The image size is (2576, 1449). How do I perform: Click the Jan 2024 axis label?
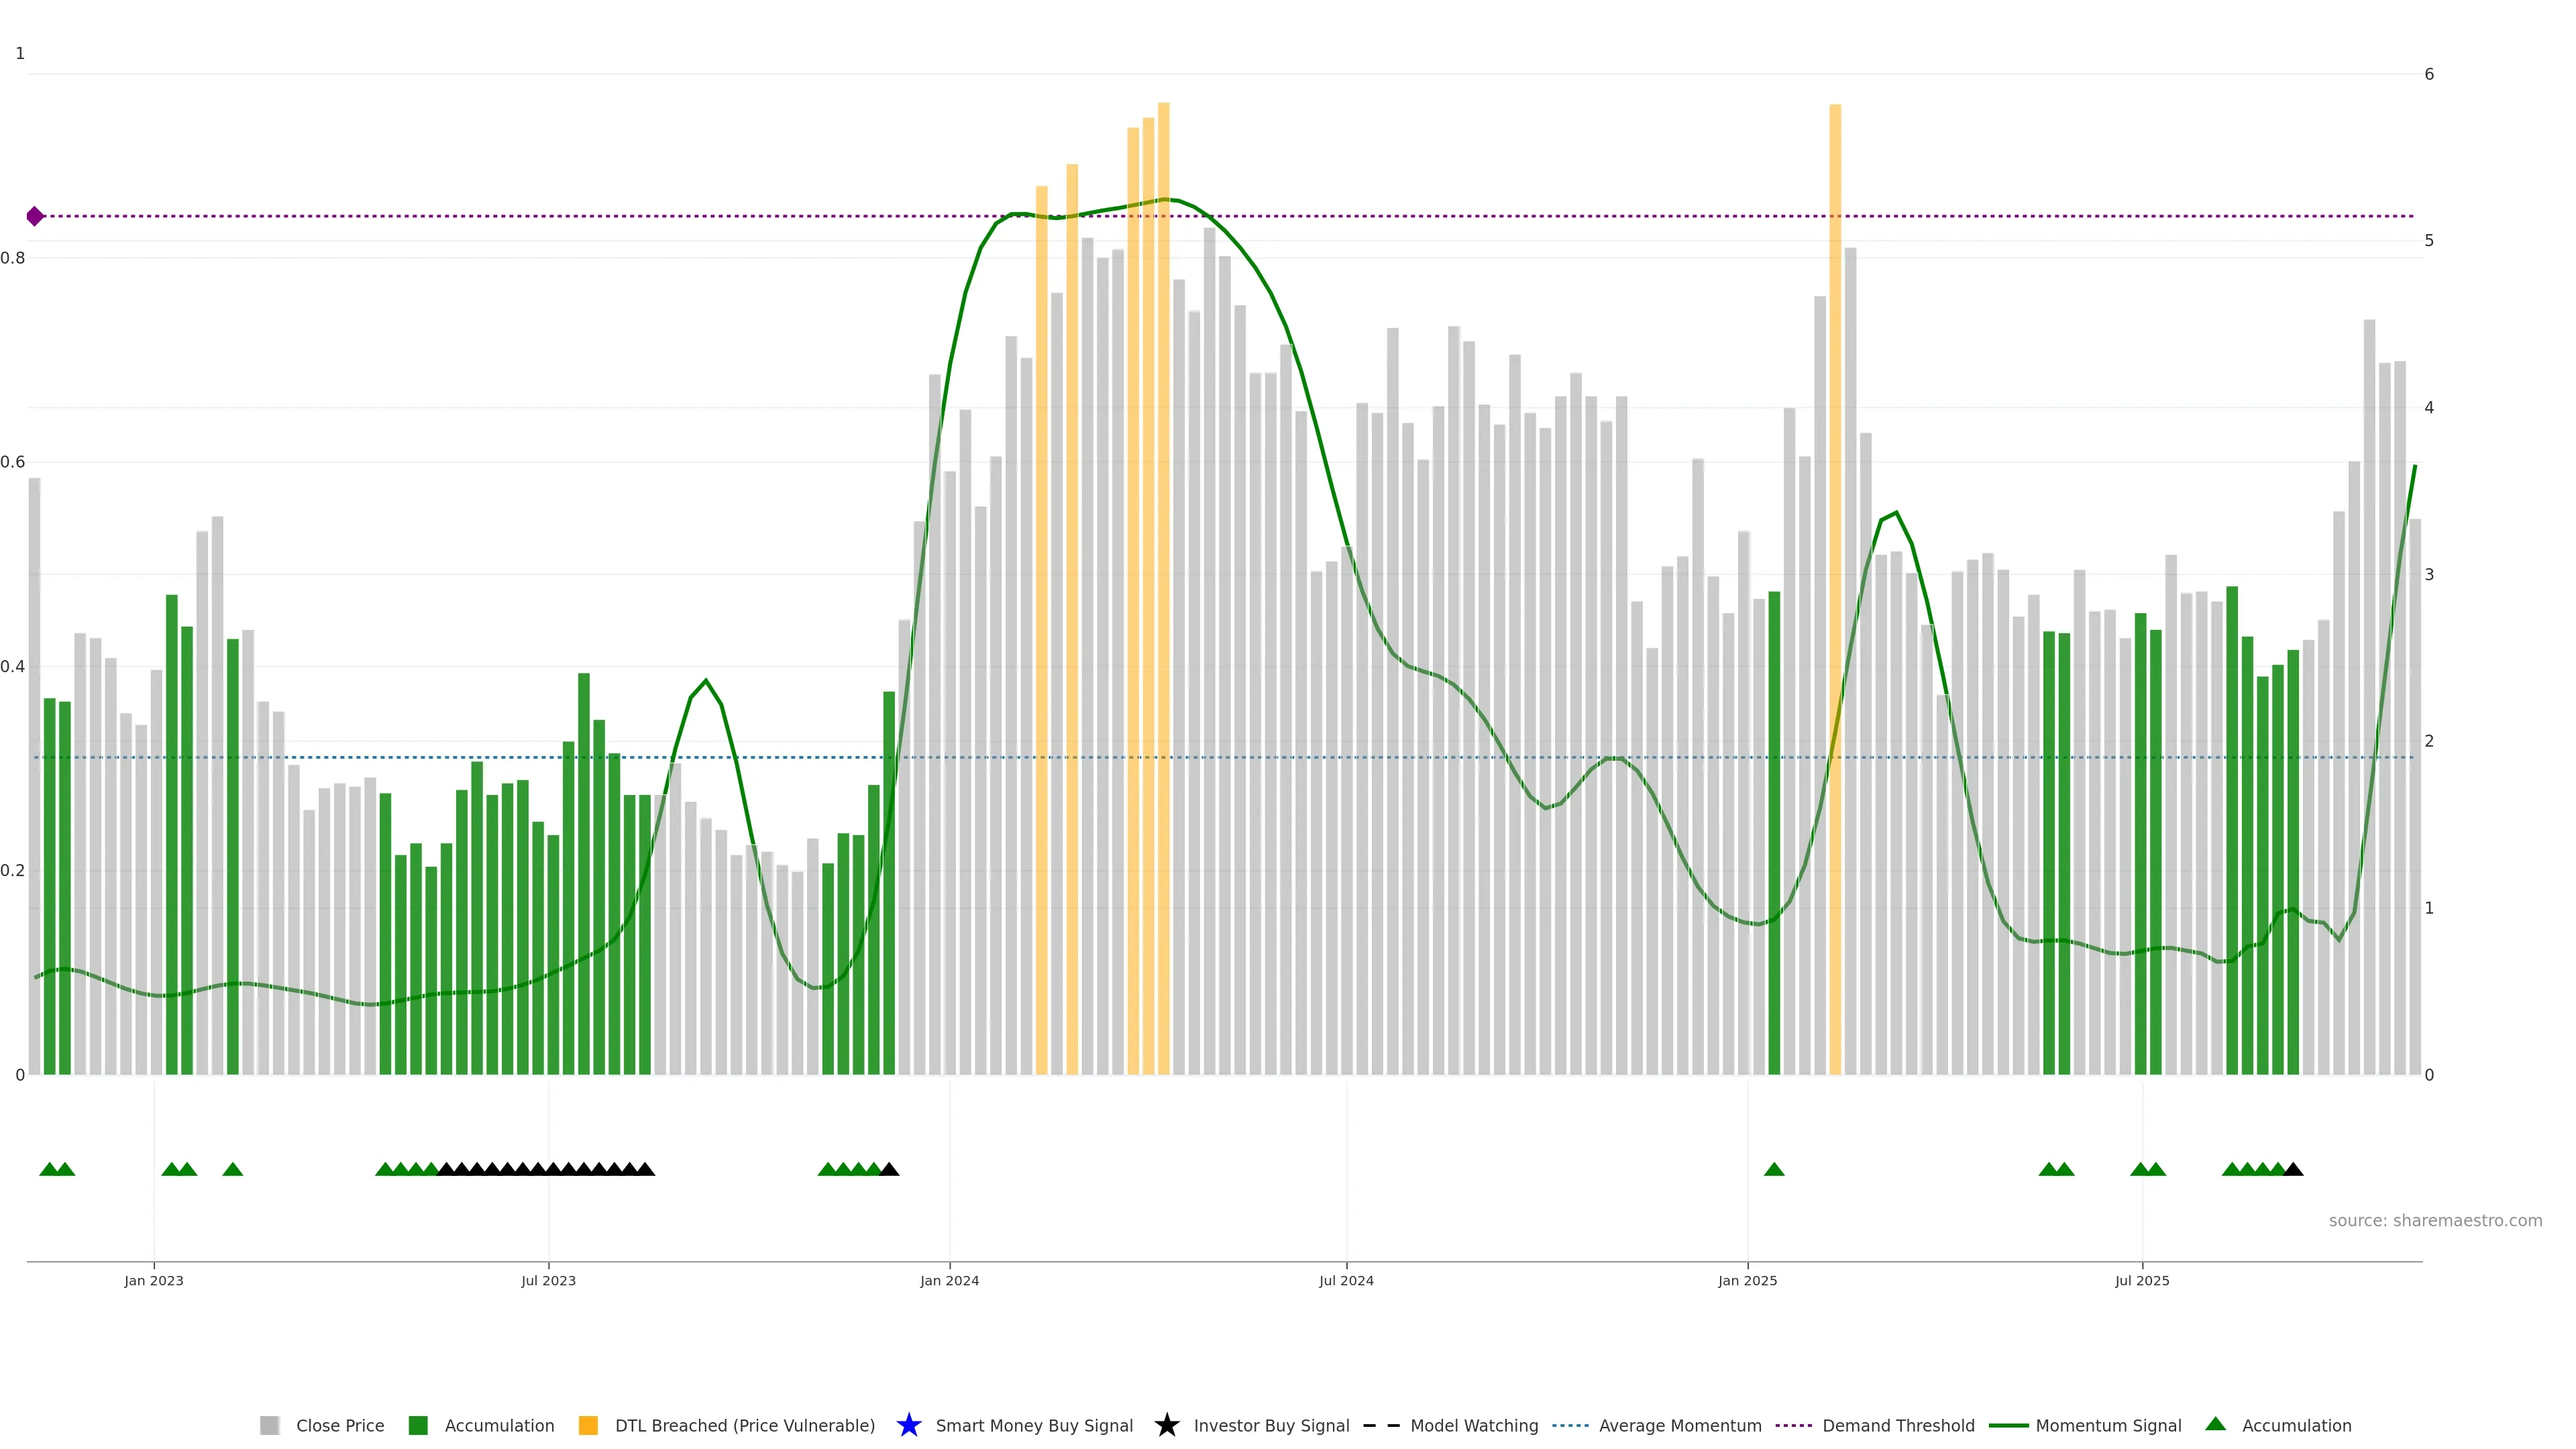click(949, 1280)
